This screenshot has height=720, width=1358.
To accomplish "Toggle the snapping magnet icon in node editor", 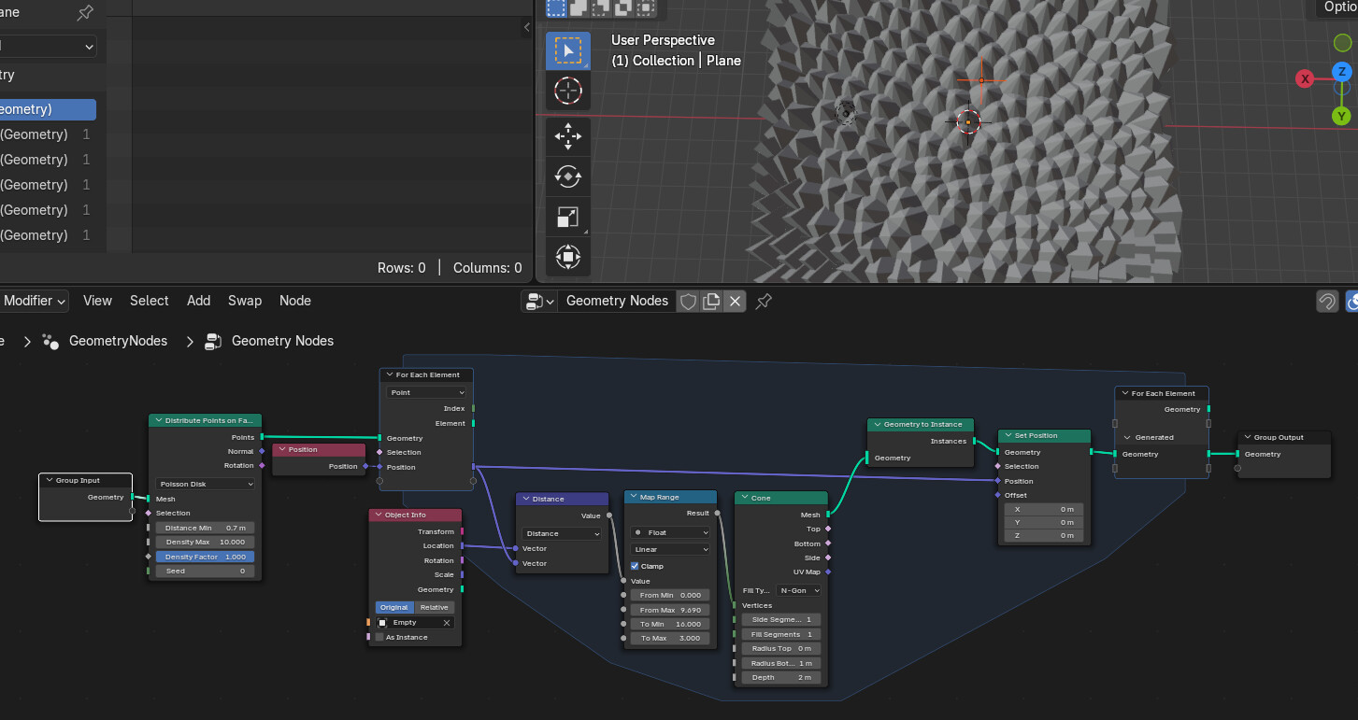I will pos(1326,301).
